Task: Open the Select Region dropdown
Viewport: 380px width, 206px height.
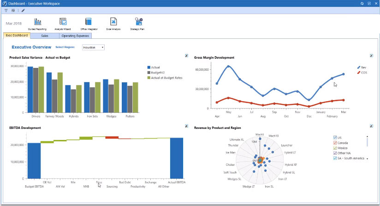Action: click(x=93, y=47)
